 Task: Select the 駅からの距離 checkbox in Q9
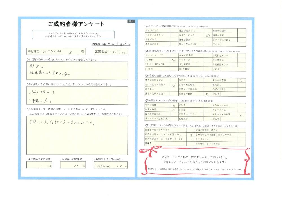[241, 80]
